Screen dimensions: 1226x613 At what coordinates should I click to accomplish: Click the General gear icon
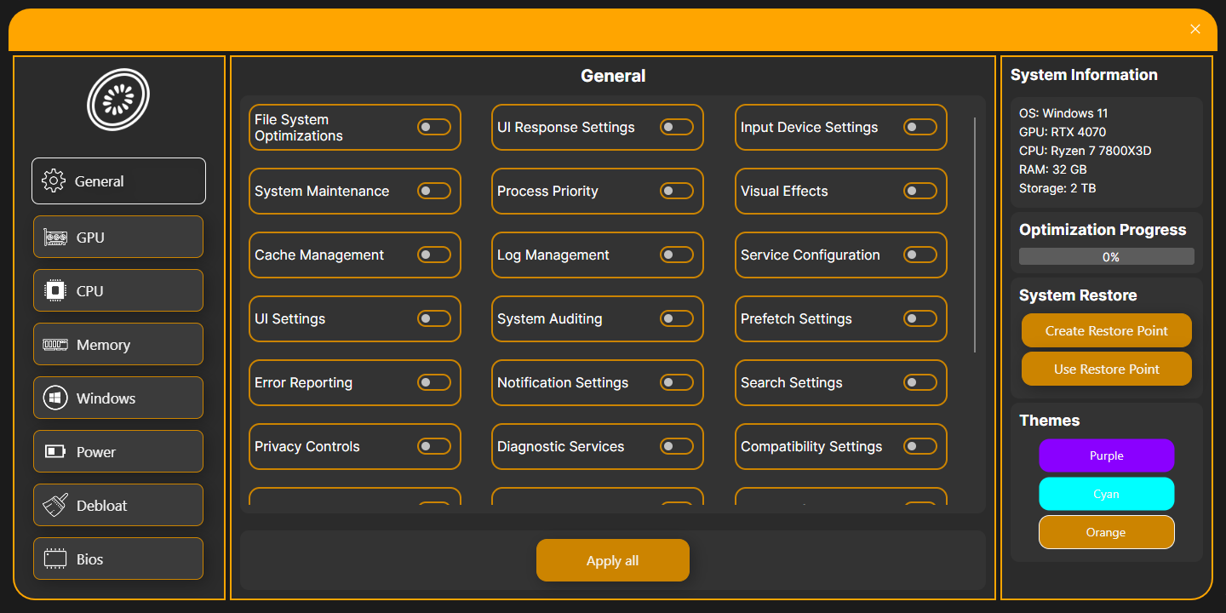coord(54,181)
